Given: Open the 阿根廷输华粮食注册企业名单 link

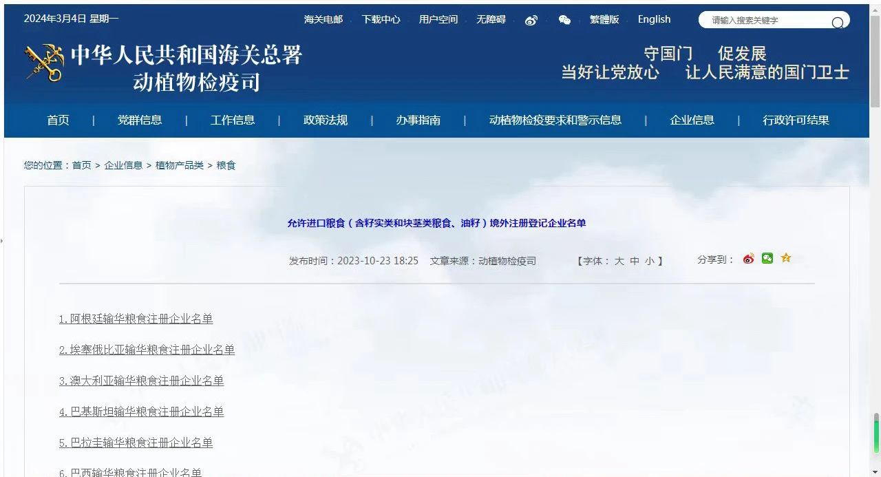Looking at the screenshot, I should (136, 319).
